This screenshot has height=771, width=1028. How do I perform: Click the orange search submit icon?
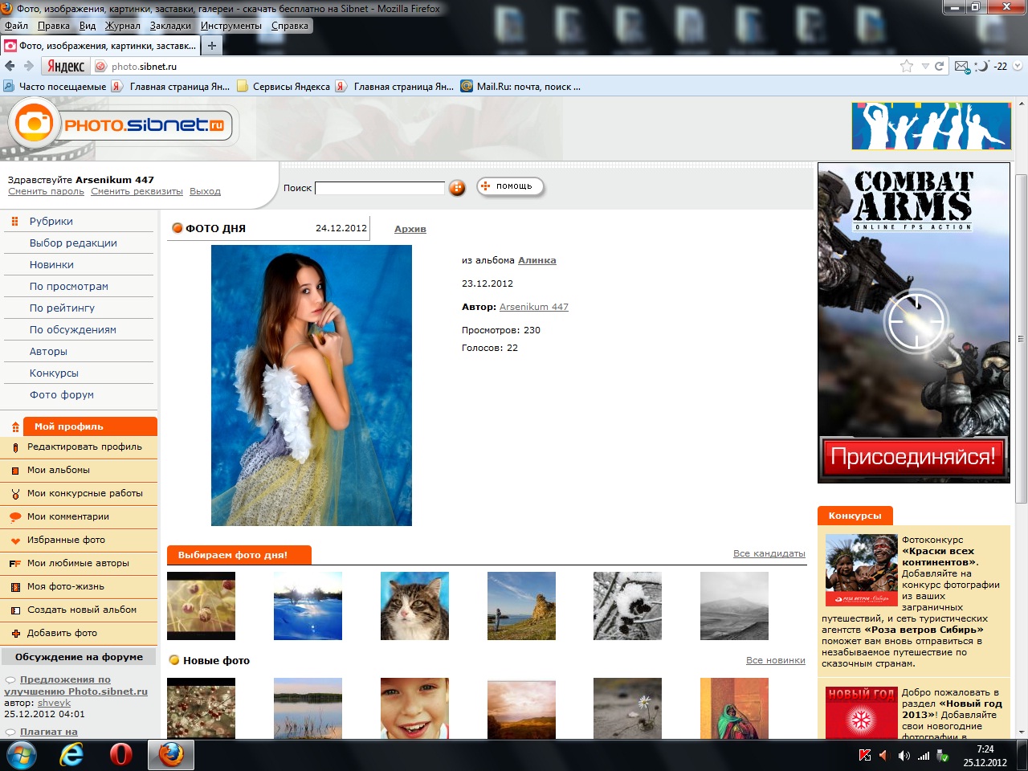pyautogui.click(x=457, y=188)
